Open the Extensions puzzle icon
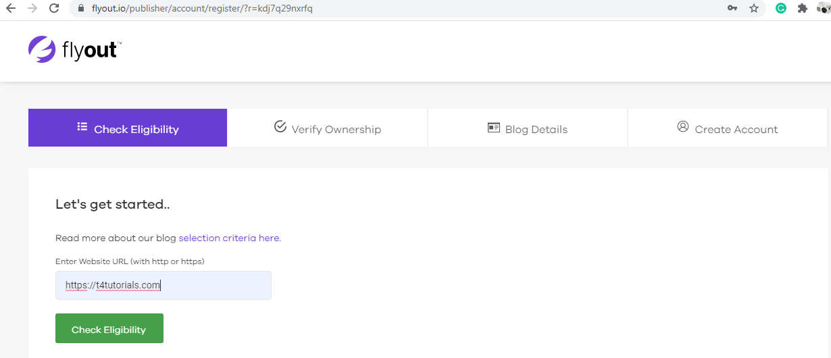Viewport: 831px width, 358px height. [x=803, y=9]
